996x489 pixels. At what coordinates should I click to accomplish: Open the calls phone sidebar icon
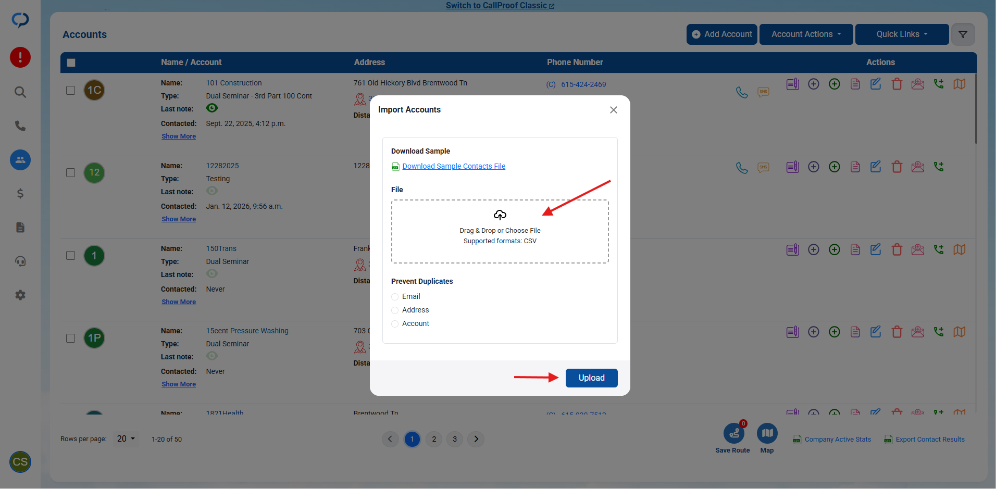[x=20, y=126]
